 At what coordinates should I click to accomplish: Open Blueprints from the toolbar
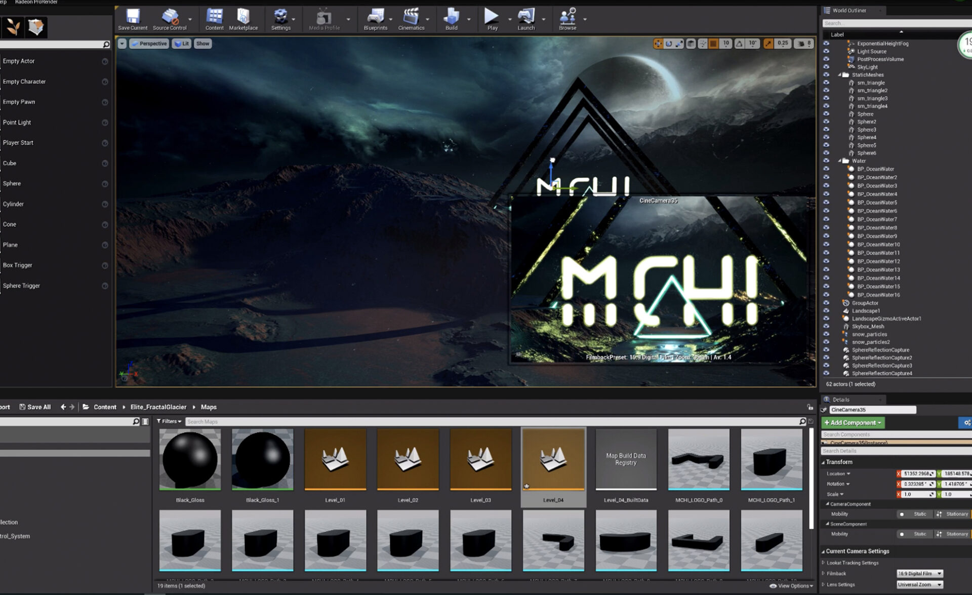pos(375,19)
